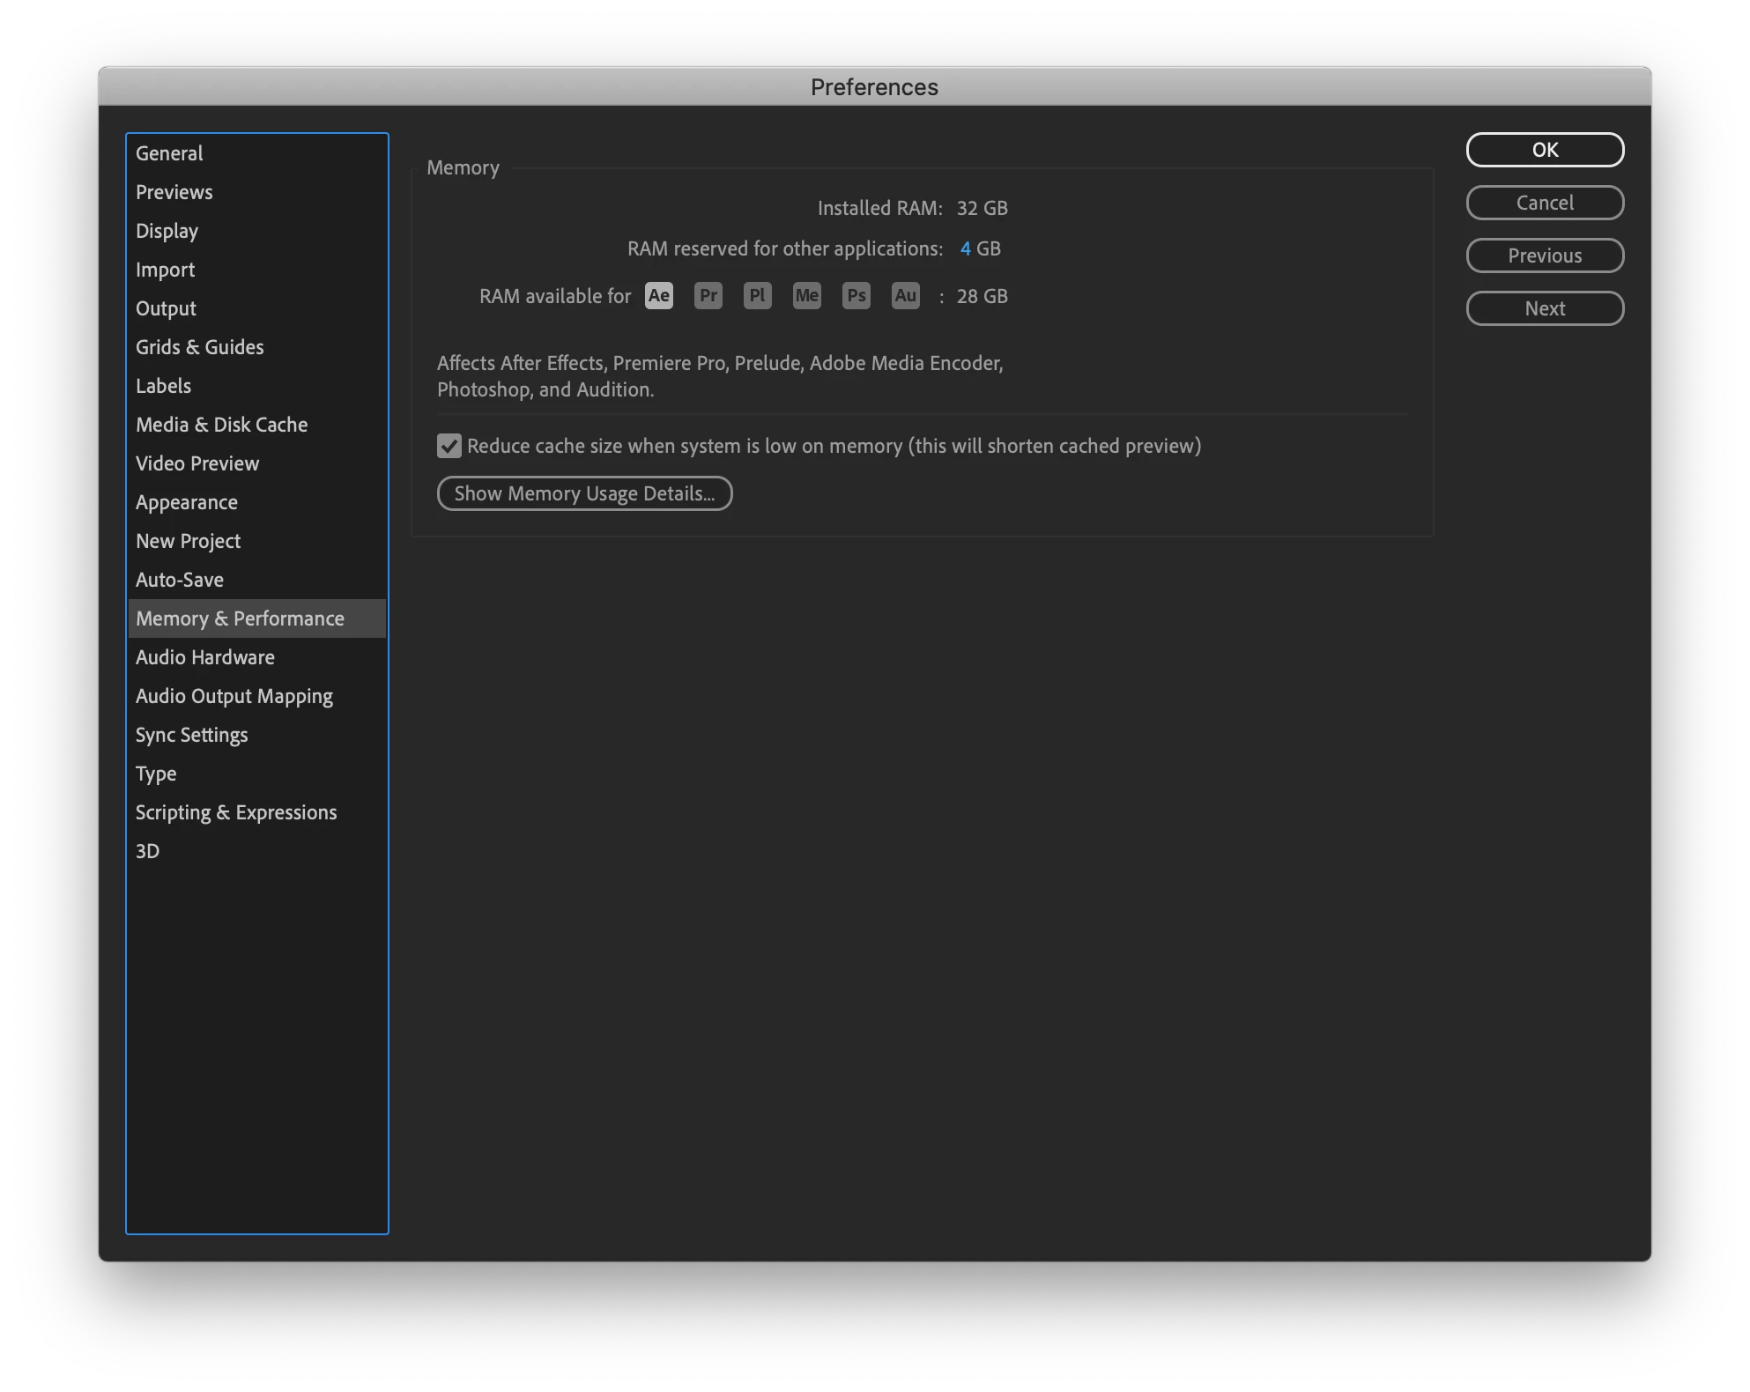1750x1392 pixels.
Task: Open Show Memory Usage Details
Action: point(584,493)
